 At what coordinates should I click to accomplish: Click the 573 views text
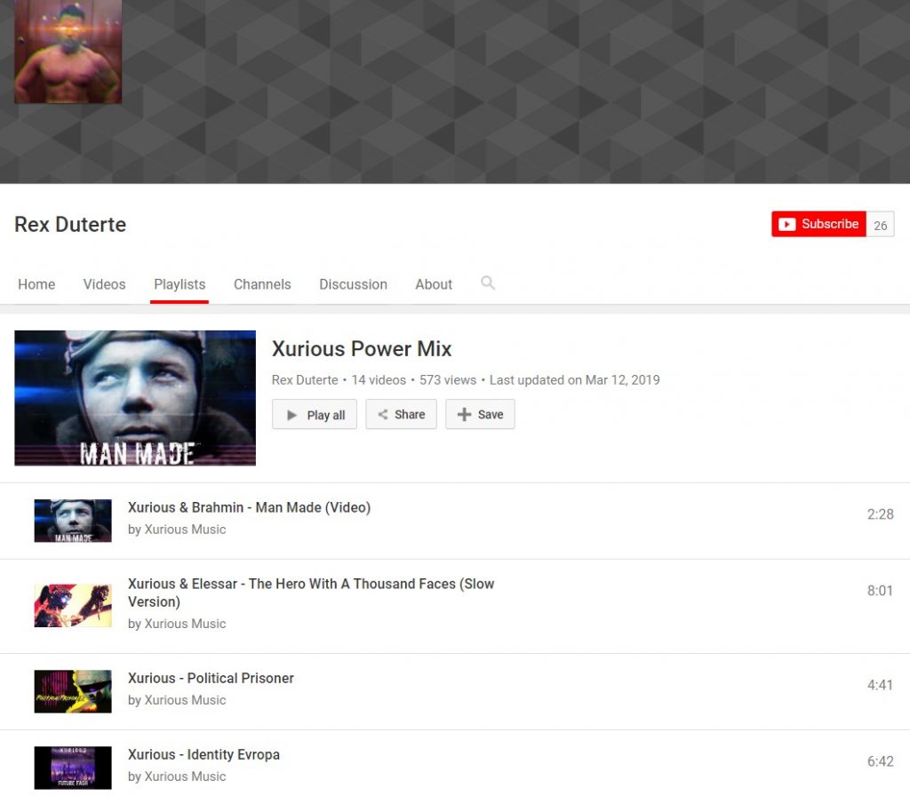click(448, 380)
